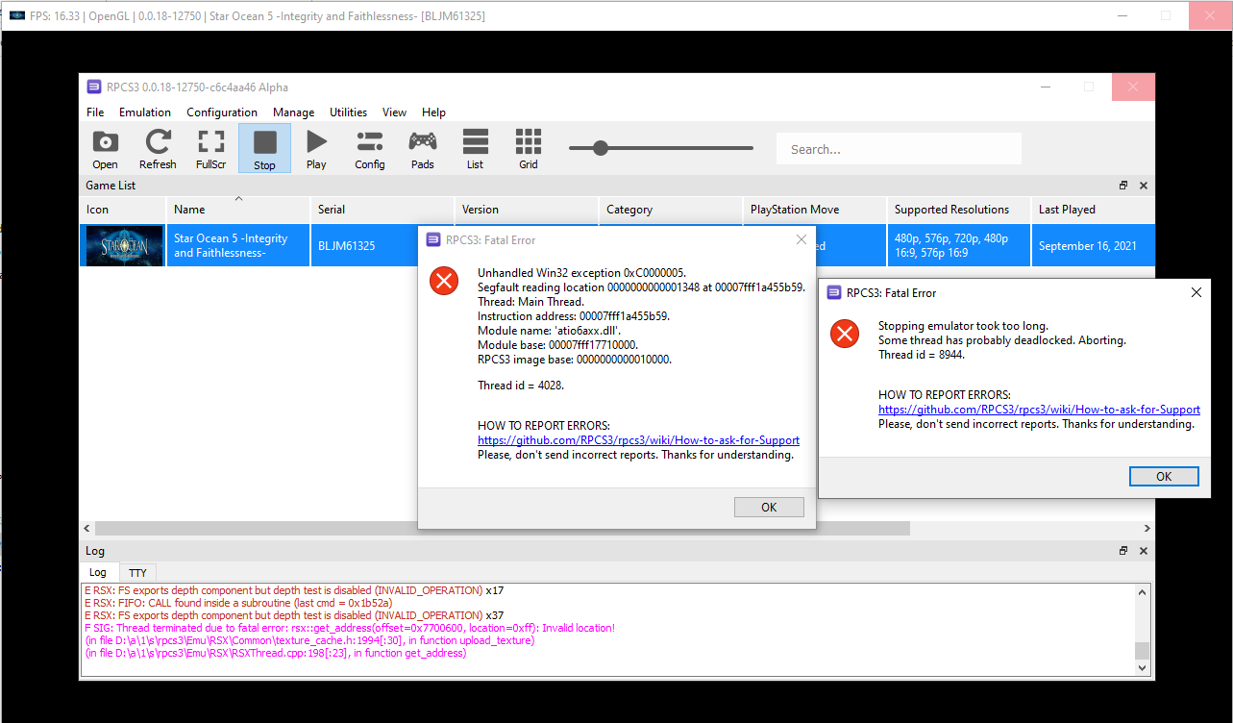The image size is (1233, 723).
Task: Click the RPCS3 window title bar icon
Action: tap(93, 87)
